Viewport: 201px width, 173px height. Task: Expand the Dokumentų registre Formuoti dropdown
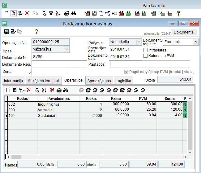click(196, 42)
